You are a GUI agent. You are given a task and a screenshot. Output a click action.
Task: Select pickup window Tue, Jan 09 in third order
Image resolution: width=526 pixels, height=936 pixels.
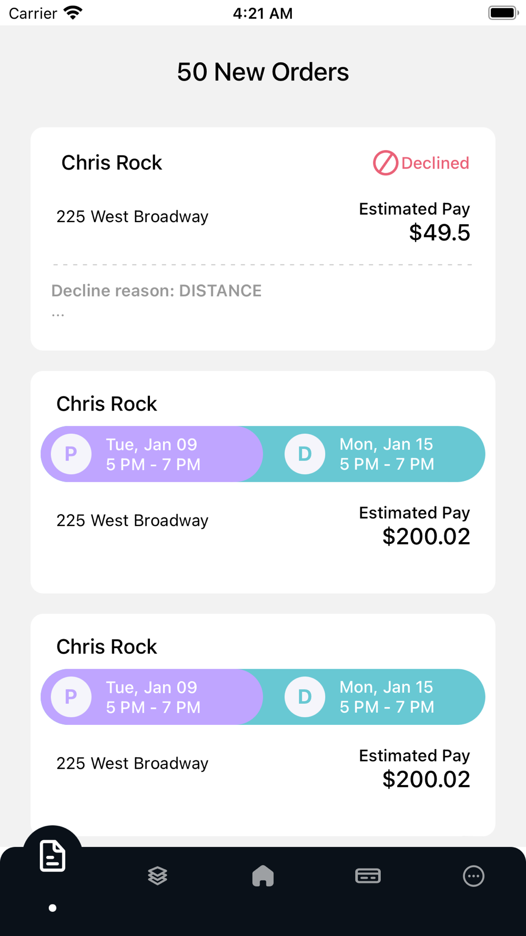tap(153, 697)
